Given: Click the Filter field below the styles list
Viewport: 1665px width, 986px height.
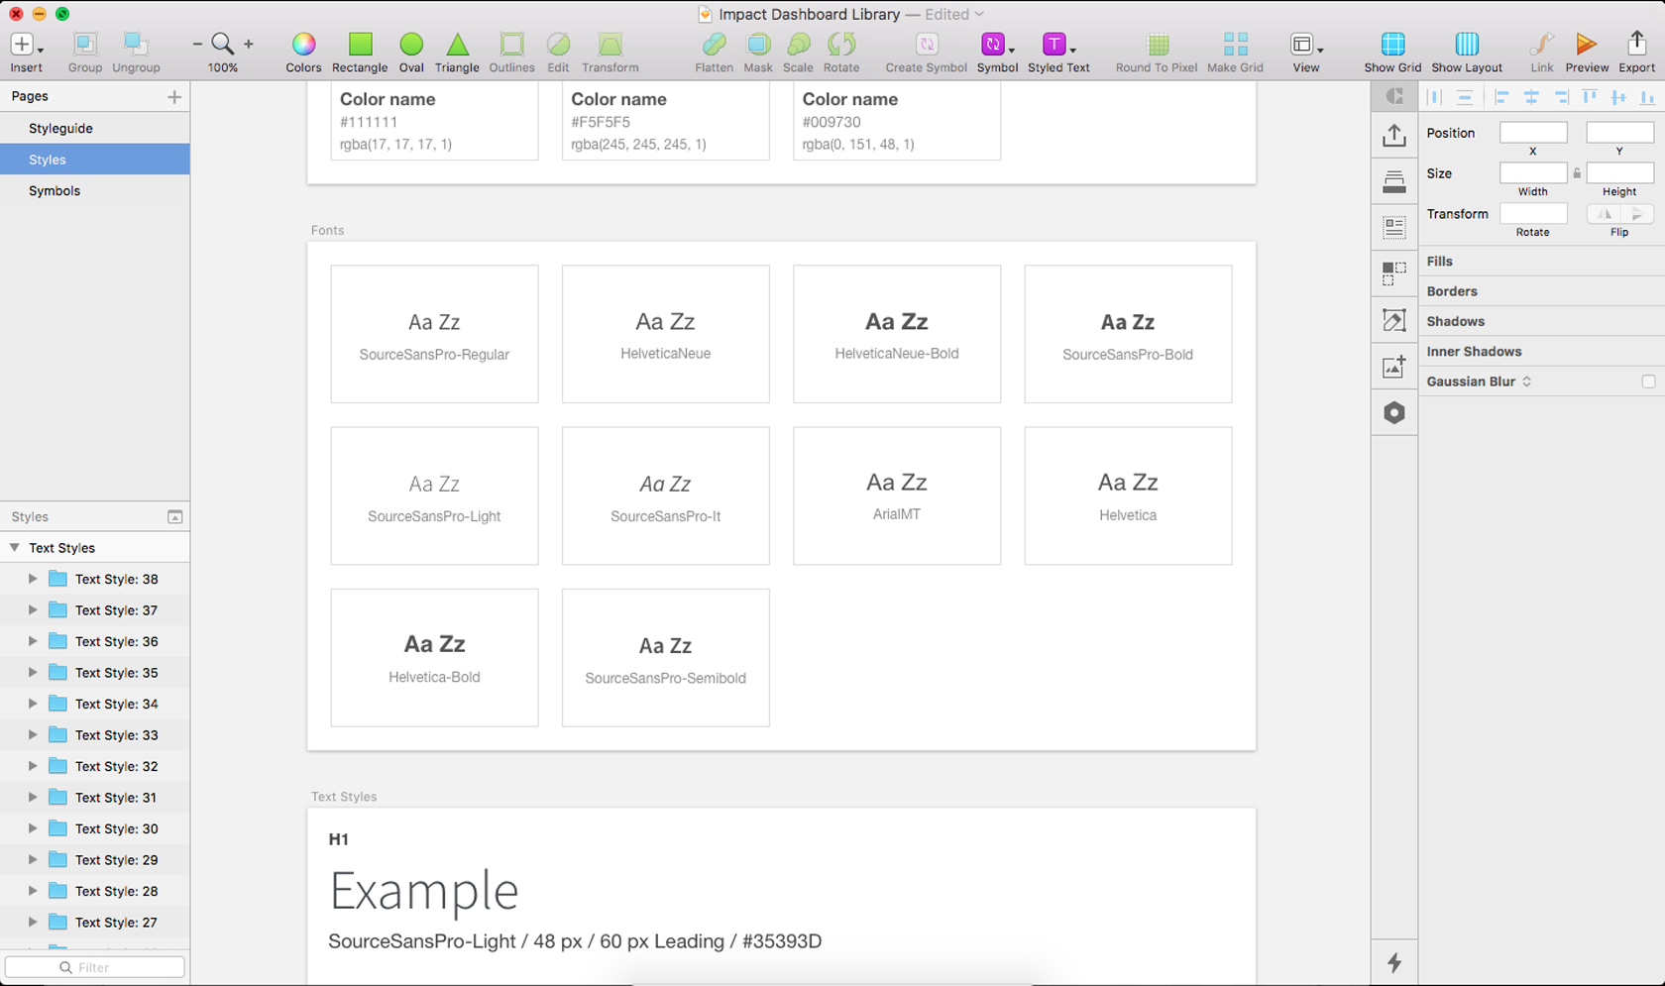Looking at the screenshot, I should click(94, 966).
